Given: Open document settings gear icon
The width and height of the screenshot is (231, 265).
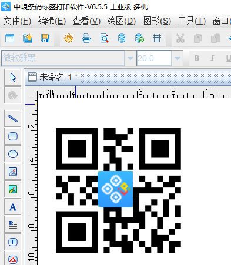Looking at the screenshot, I should coord(69,38).
